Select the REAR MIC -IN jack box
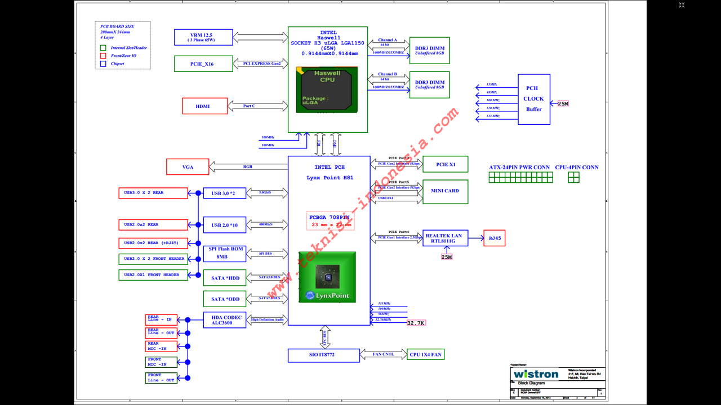 (x=161, y=346)
